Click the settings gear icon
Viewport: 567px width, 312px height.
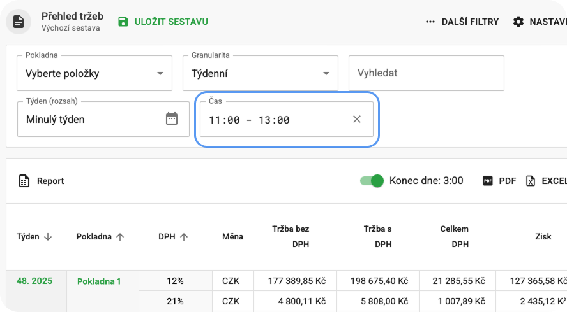518,22
